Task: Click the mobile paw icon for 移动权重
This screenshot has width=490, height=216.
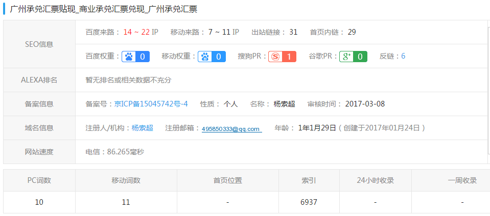Action: coord(205,56)
